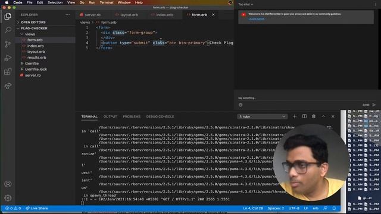Collapse the views folder

(x=30, y=34)
